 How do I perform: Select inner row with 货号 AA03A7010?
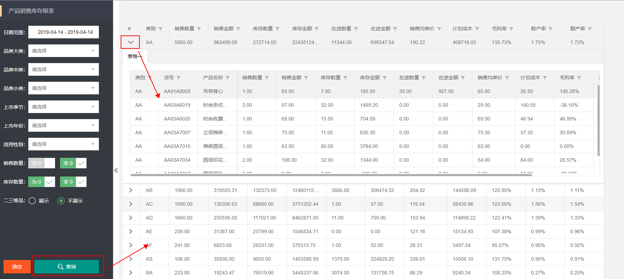coord(363,146)
